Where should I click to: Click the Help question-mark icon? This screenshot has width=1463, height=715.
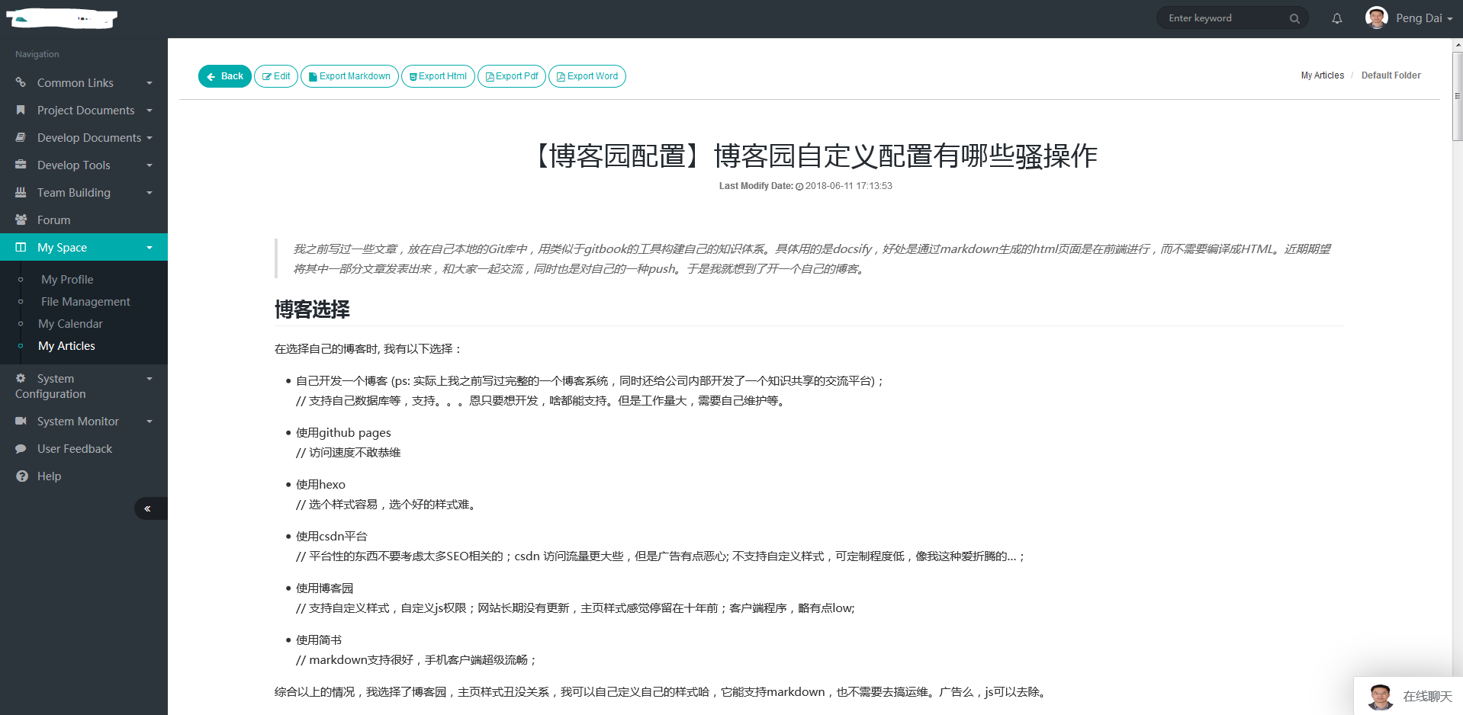coord(21,476)
